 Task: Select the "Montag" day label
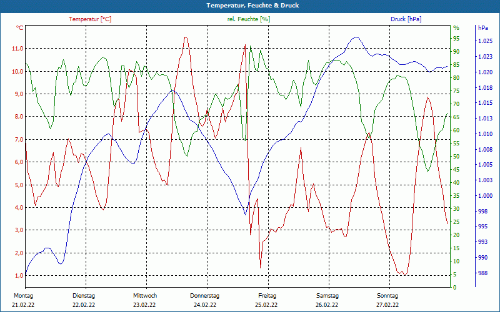click(23, 296)
